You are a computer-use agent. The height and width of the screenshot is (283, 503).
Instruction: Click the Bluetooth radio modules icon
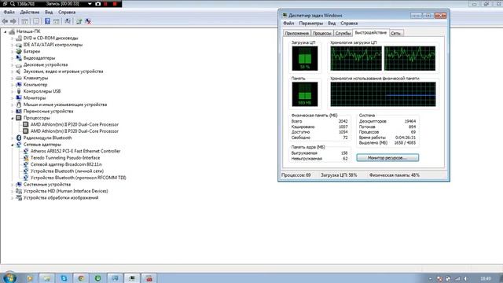(x=19, y=138)
